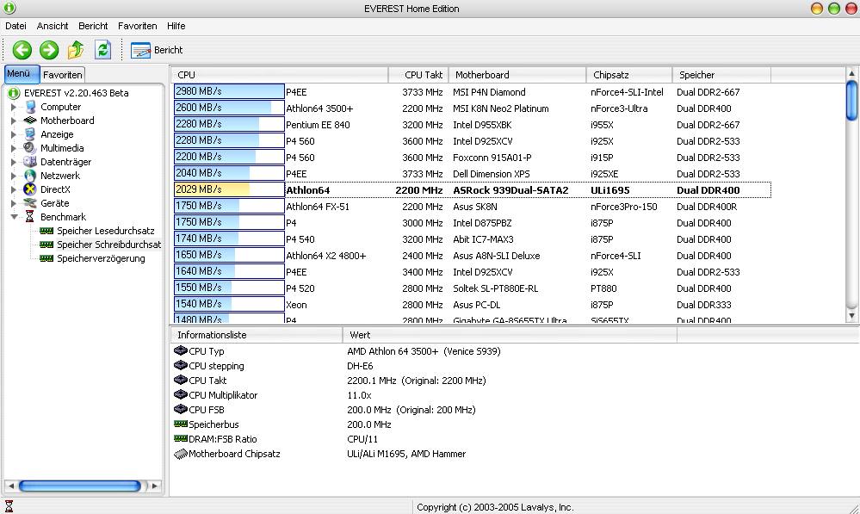This screenshot has width=860, height=514.
Task: Click the Multimedia icon in tree
Action: pyautogui.click(x=30, y=148)
